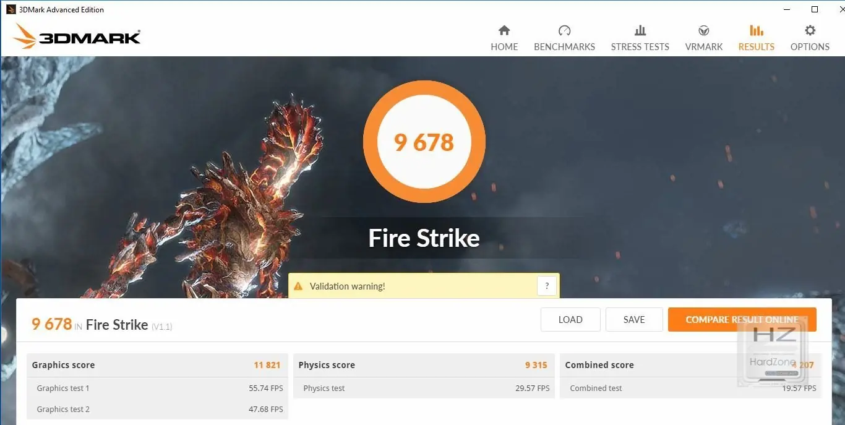This screenshot has width=845, height=425.
Task: Click the SAVE button
Action: 634,320
